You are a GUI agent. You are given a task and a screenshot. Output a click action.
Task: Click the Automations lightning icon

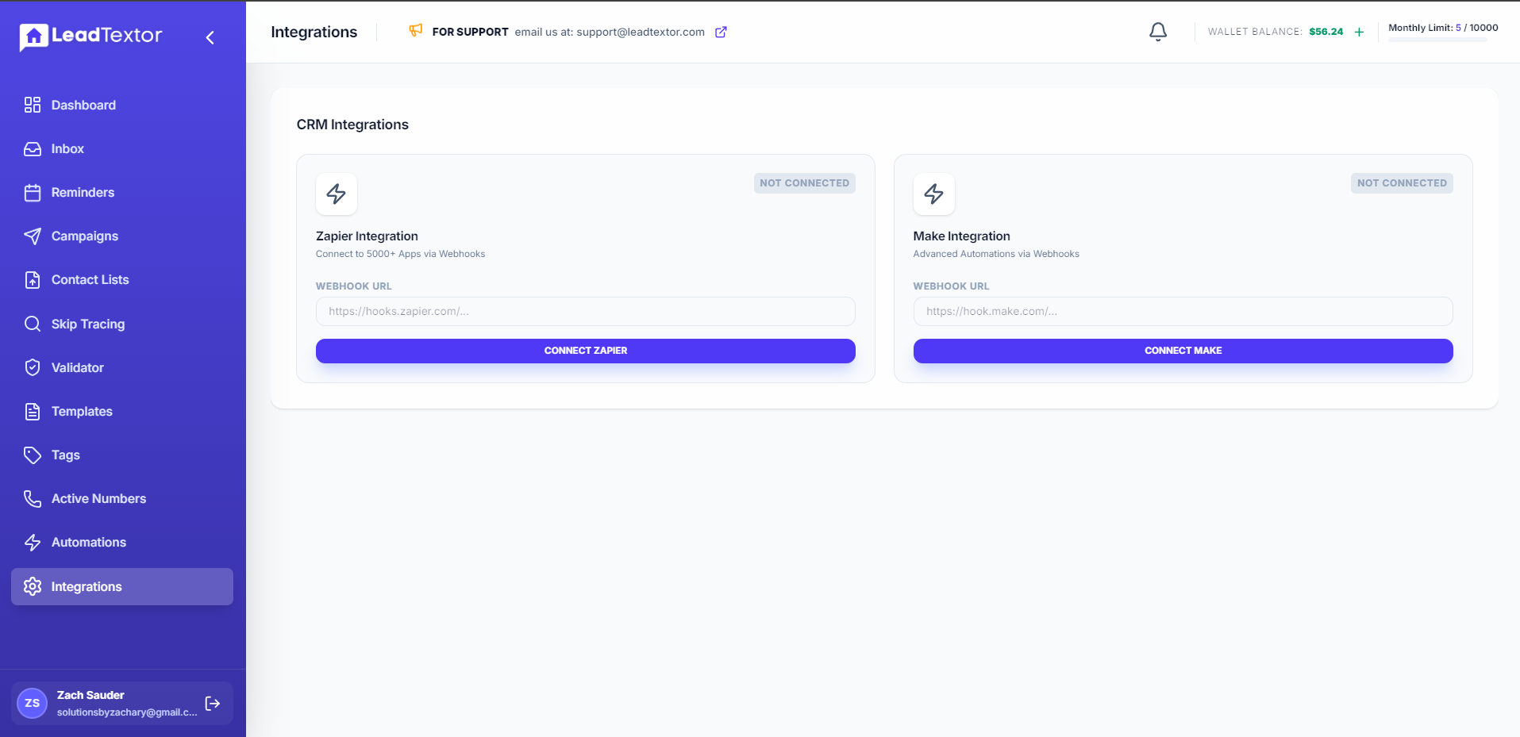point(33,542)
